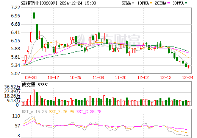Screen dimensions: 197x138
Task: Select the 10-17 date label
Action: pos(53,78)
